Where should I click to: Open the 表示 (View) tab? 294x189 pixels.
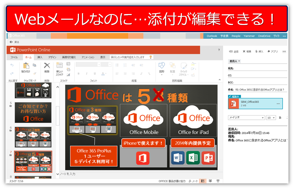103,57
